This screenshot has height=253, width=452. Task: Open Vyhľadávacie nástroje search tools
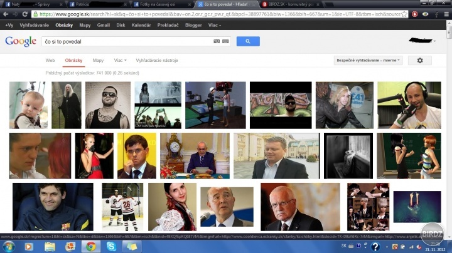[x=157, y=60]
